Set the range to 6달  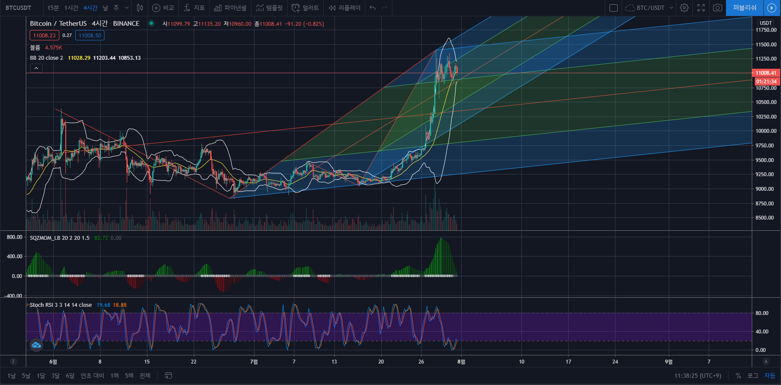coord(70,376)
